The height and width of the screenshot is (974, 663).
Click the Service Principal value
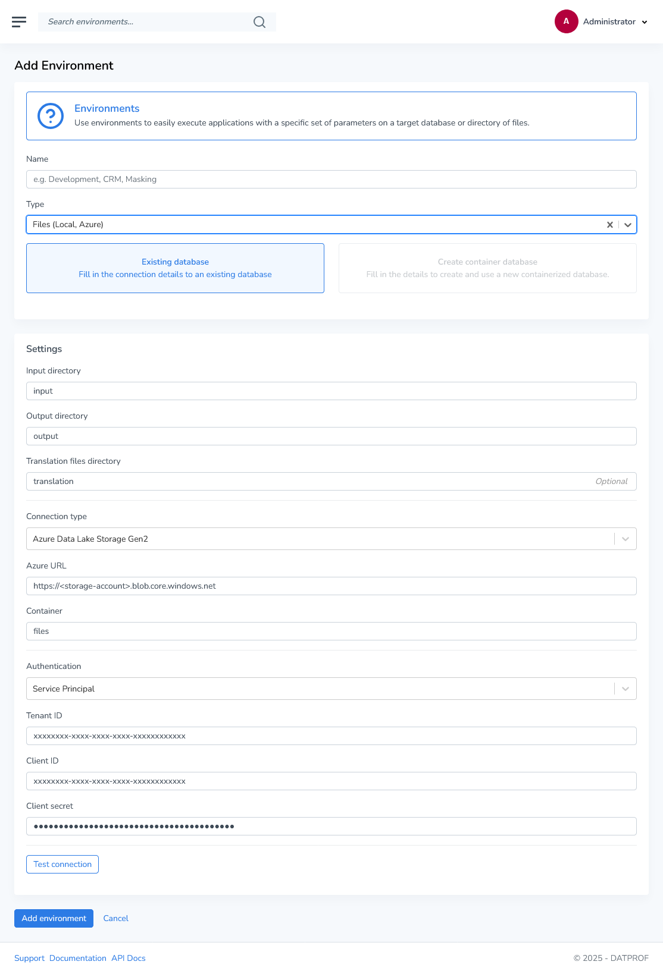(64, 689)
